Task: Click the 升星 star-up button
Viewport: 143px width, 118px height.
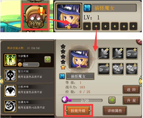Action: pos(131,100)
